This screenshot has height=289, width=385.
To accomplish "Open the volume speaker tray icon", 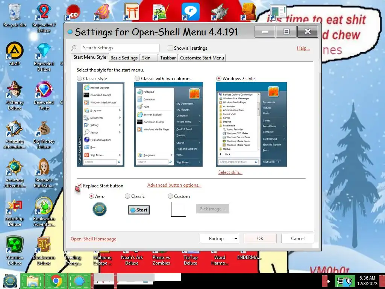I will (x=349, y=281).
